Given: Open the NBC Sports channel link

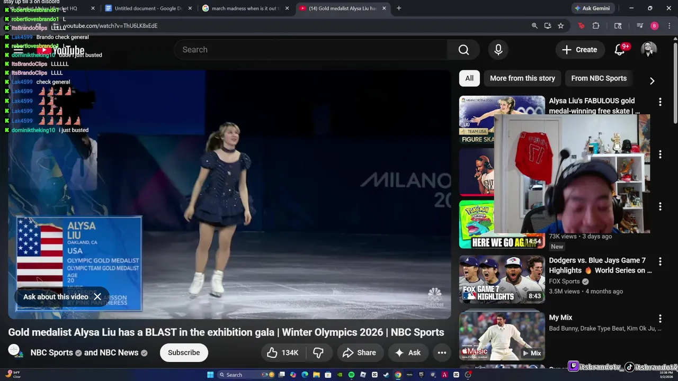Looking at the screenshot, I should [52, 352].
